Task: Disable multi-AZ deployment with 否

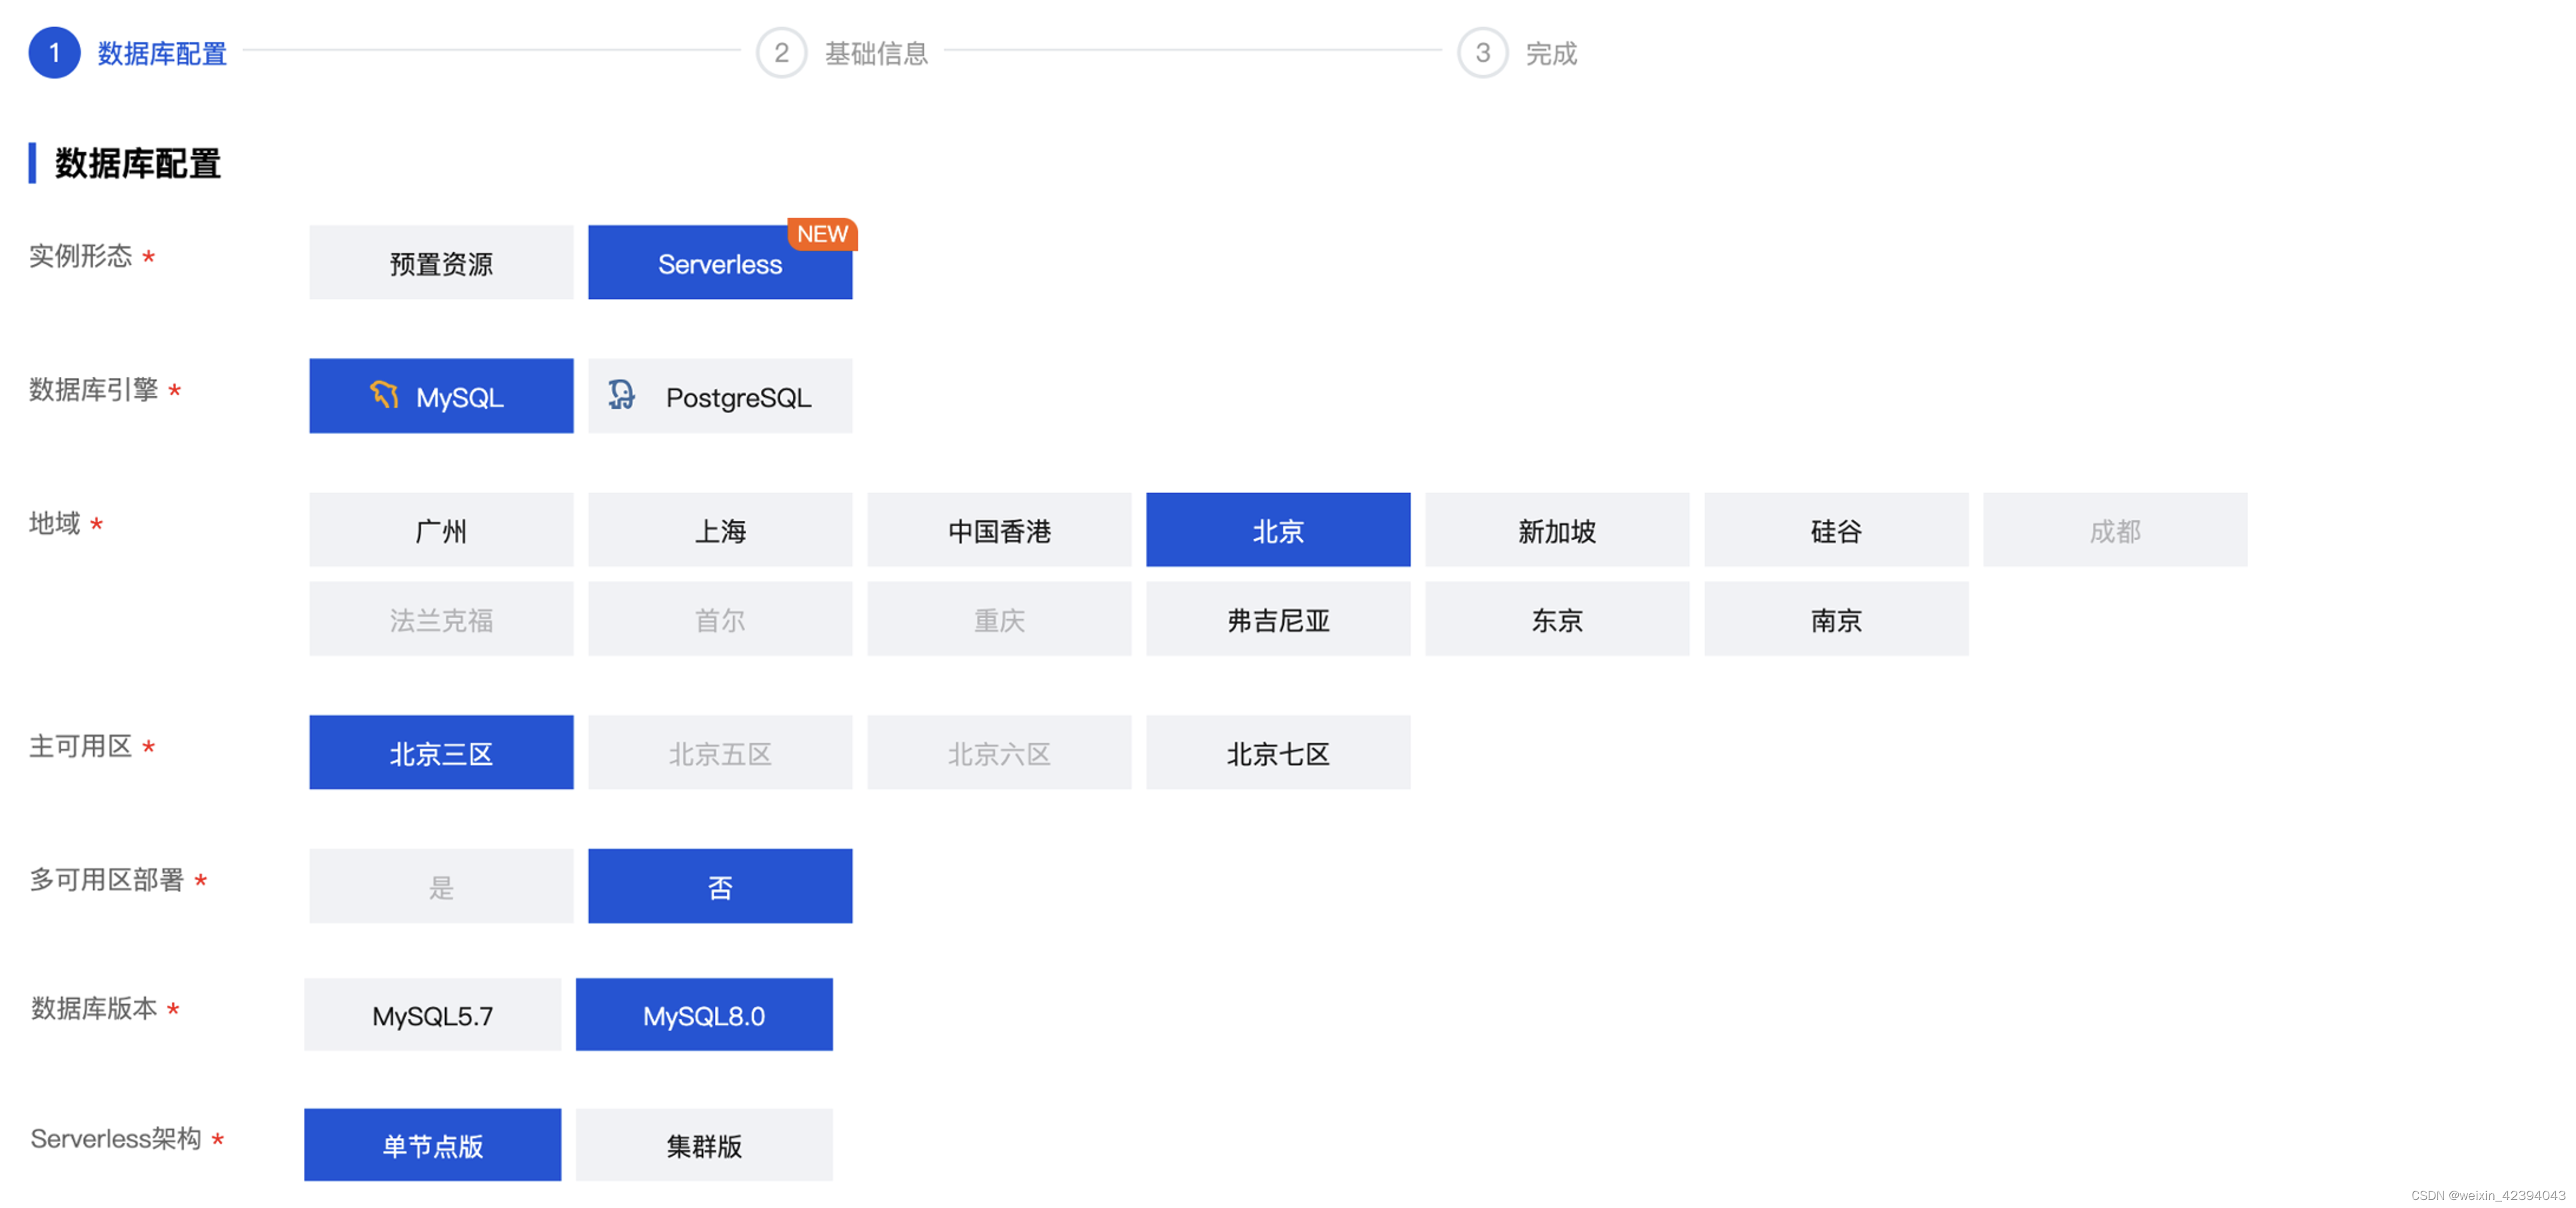Action: 720,886
